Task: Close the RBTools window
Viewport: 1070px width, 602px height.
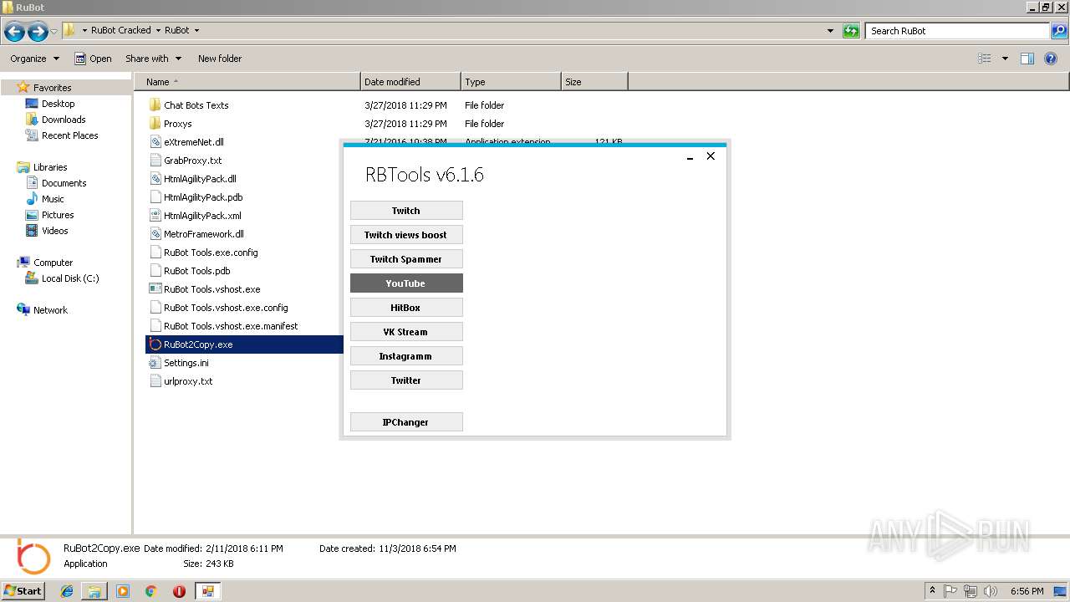Action: click(711, 156)
